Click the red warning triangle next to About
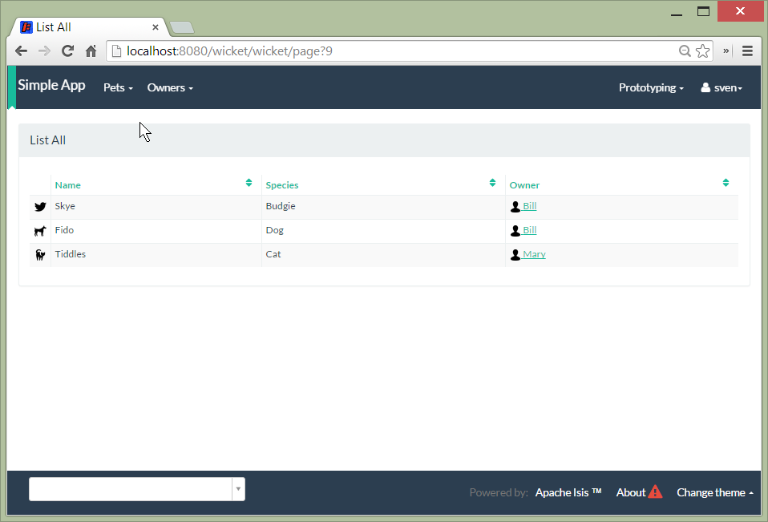 pos(655,492)
